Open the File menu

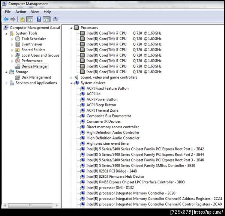click(8, 12)
